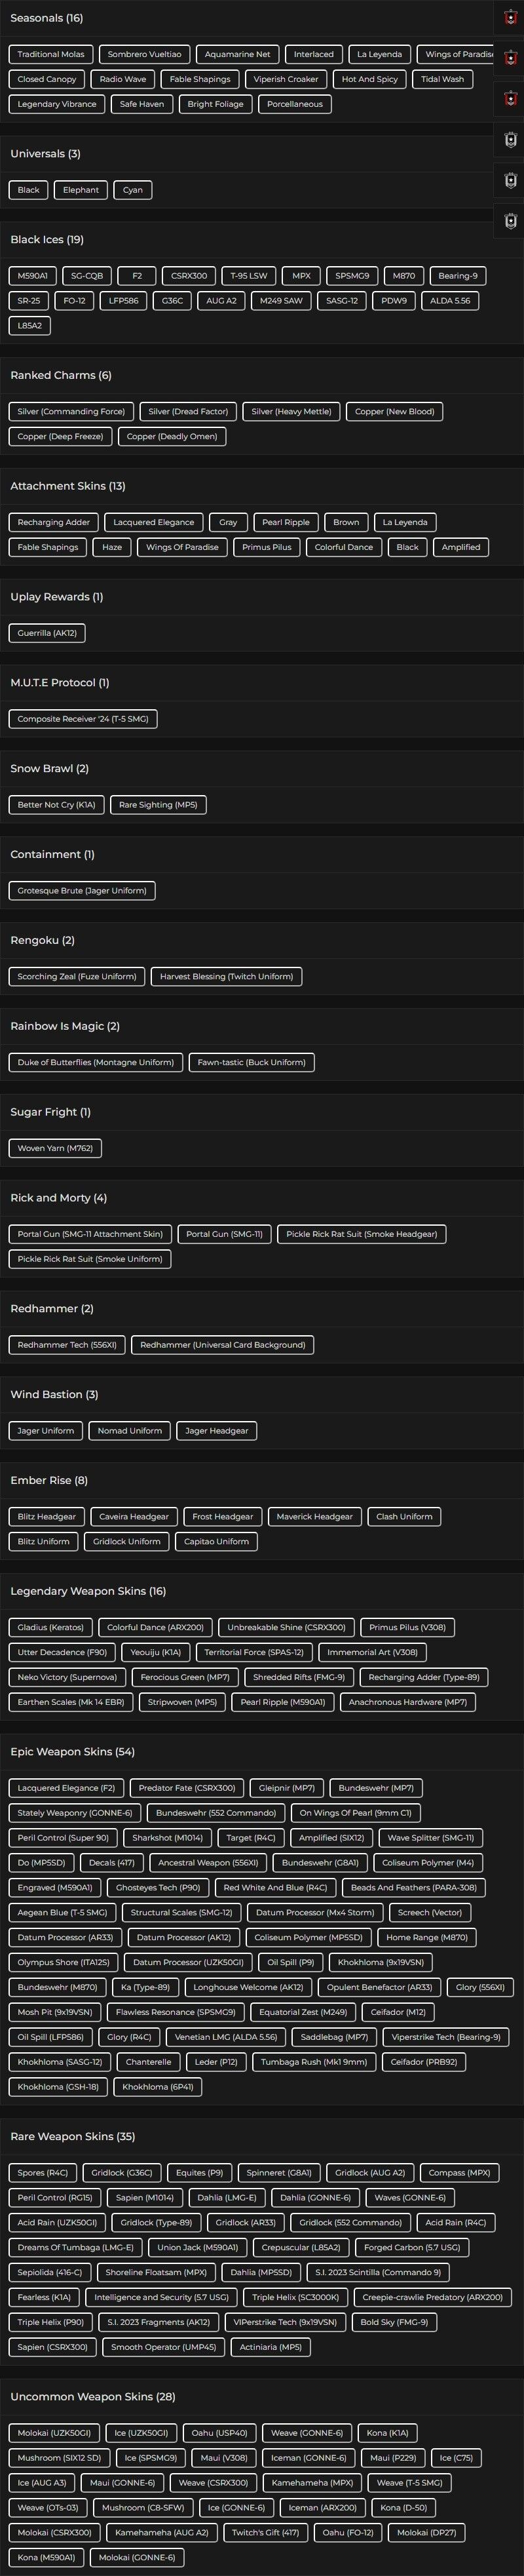Image resolution: width=524 pixels, height=2576 pixels.
Task: Click the Elephant universal skin tag
Action: coord(81,190)
